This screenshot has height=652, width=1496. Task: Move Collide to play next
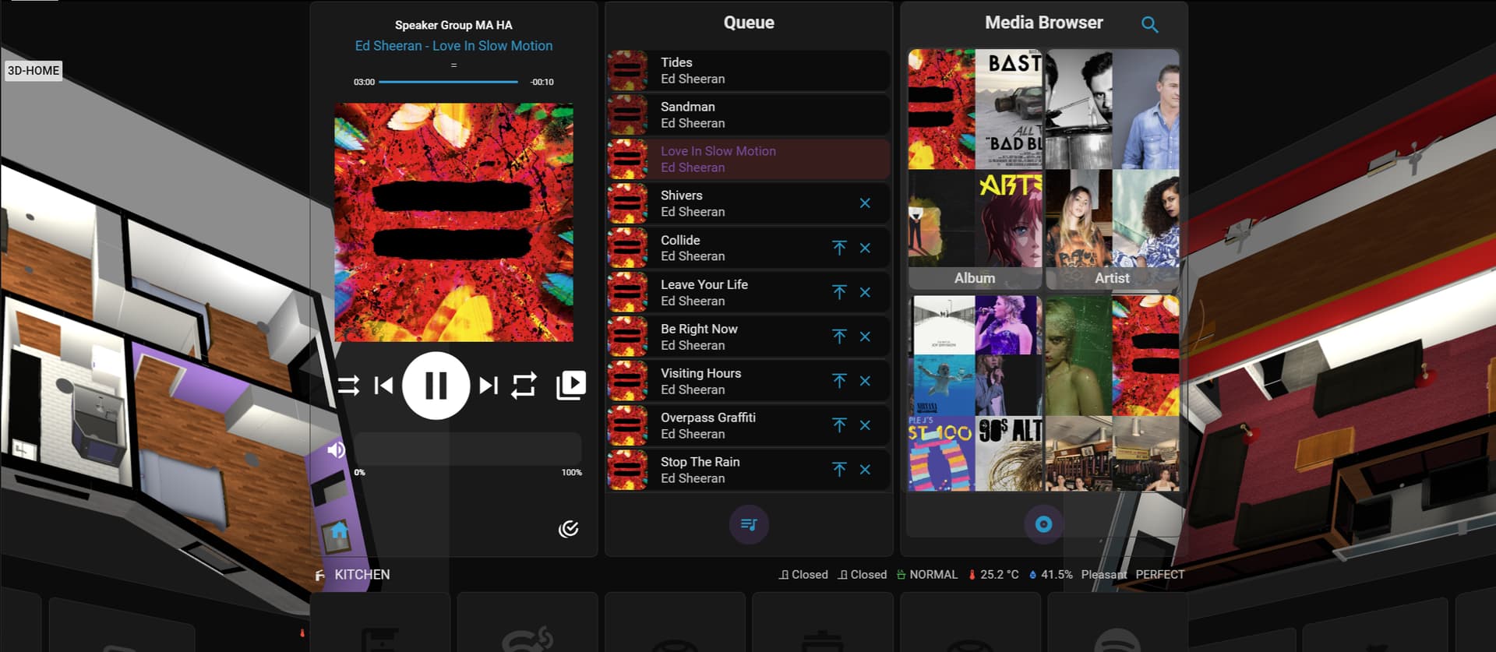click(839, 248)
